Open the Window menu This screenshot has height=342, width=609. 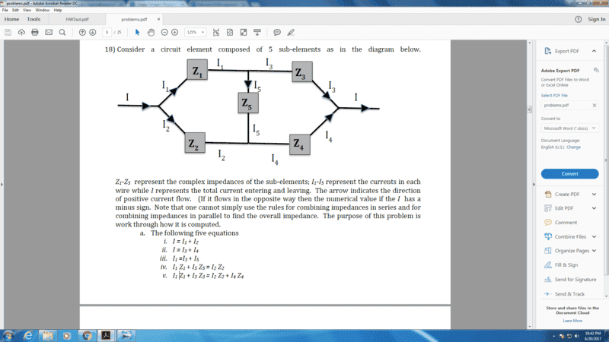[43, 10]
